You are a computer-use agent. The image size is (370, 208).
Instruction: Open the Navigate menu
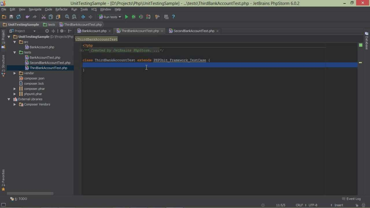pyautogui.click(x=35, y=9)
